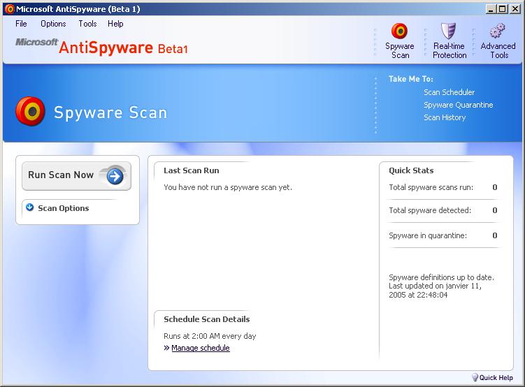Open the Tools menu

coord(87,24)
